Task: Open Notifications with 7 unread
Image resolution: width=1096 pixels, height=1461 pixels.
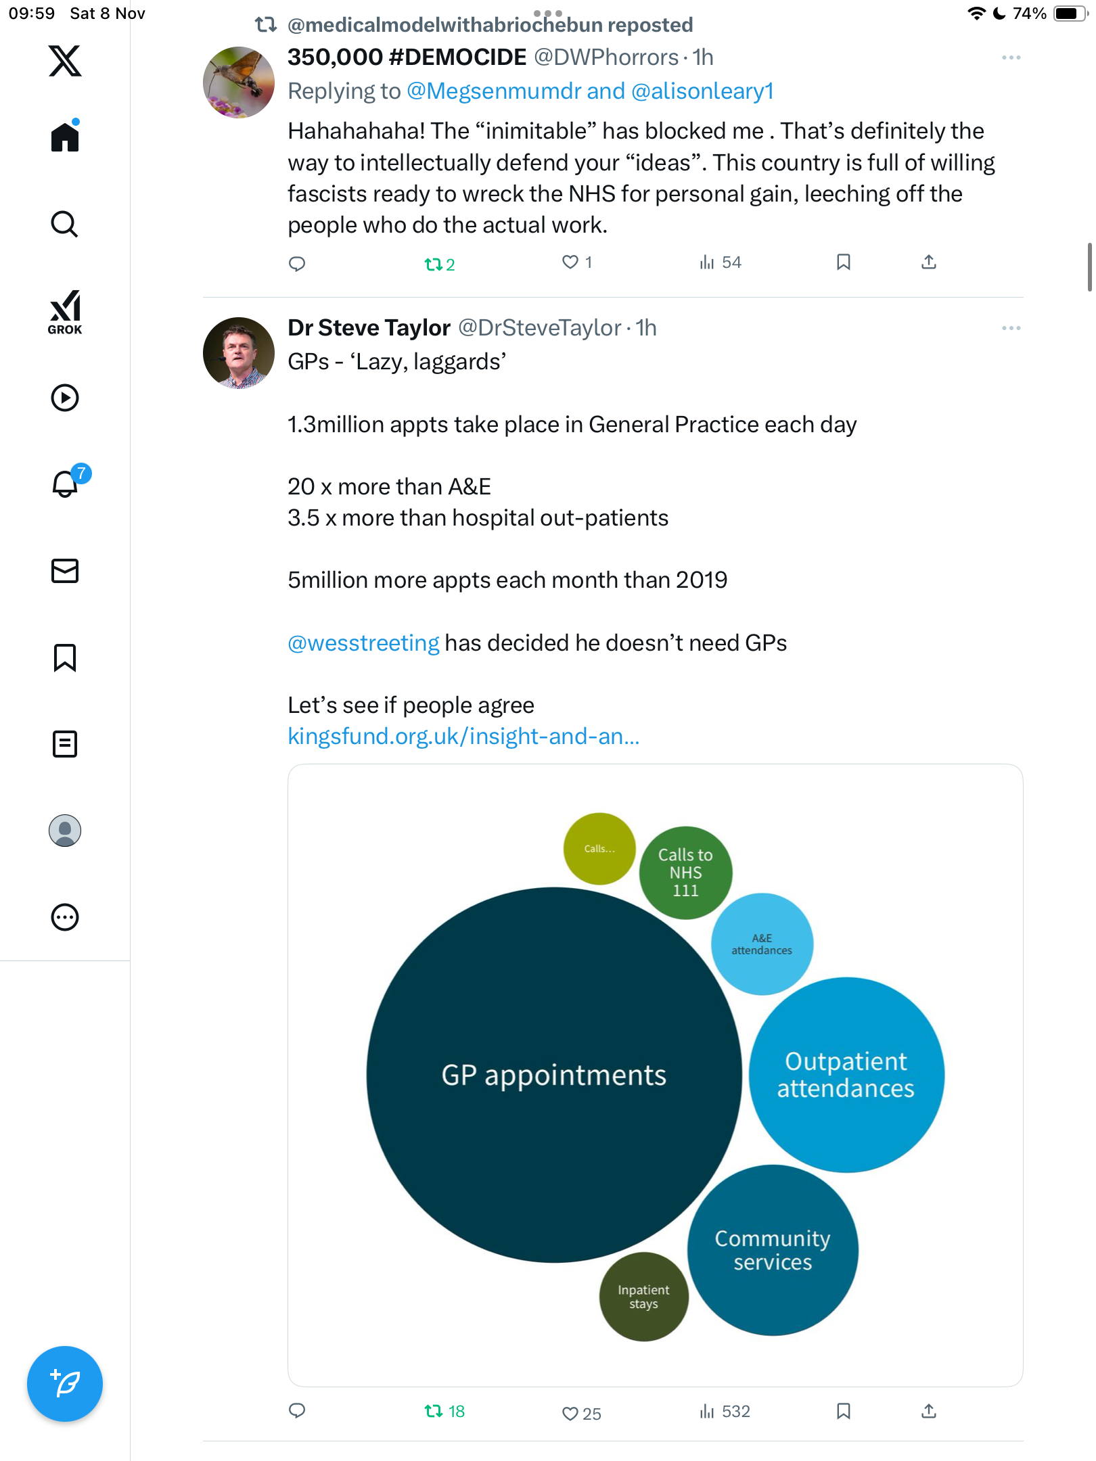Action: [66, 484]
